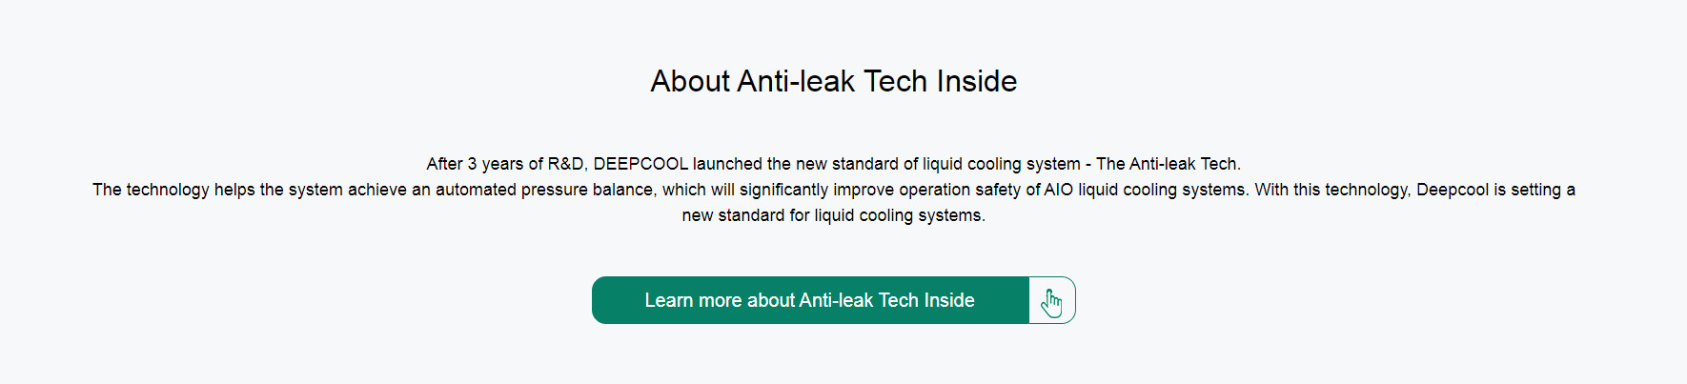Image resolution: width=1687 pixels, height=384 pixels.
Task: Click the line beginning 'The technology helps the system'
Action: click(x=834, y=190)
